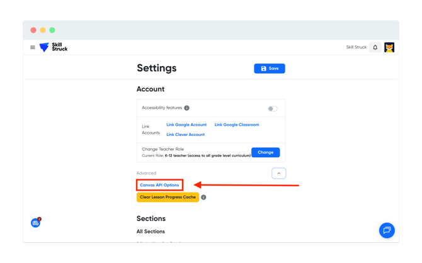Click the Skill Struck logo
The height and width of the screenshot is (263, 422).
(54, 47)
